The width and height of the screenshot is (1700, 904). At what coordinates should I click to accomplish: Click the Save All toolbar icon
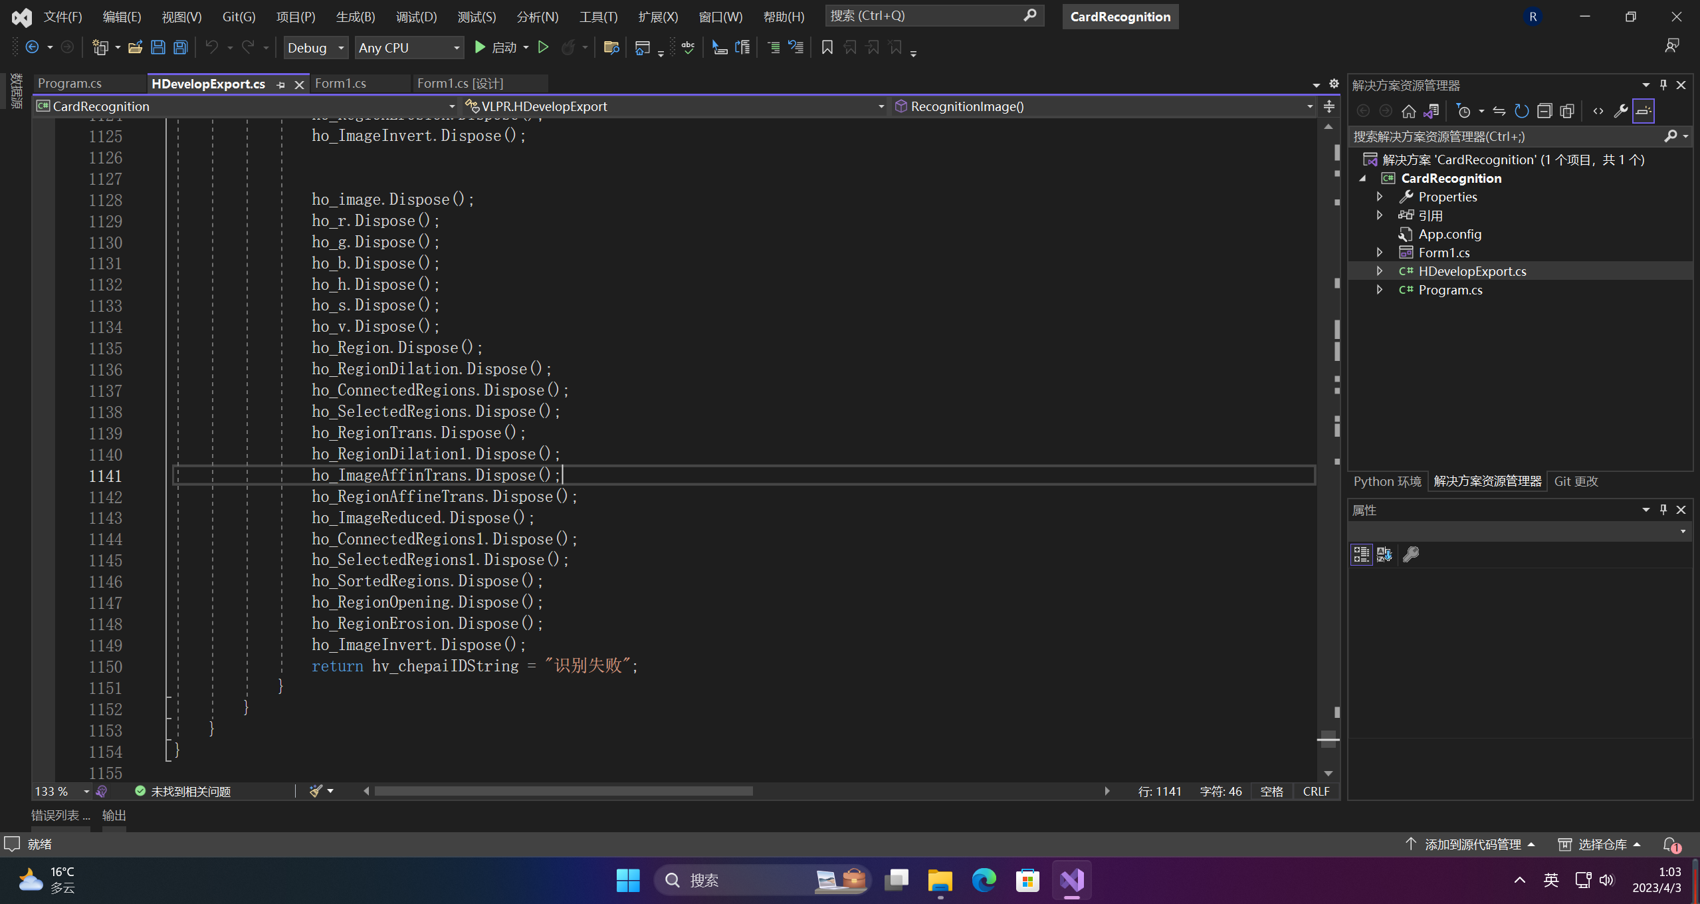pos(180,47)
